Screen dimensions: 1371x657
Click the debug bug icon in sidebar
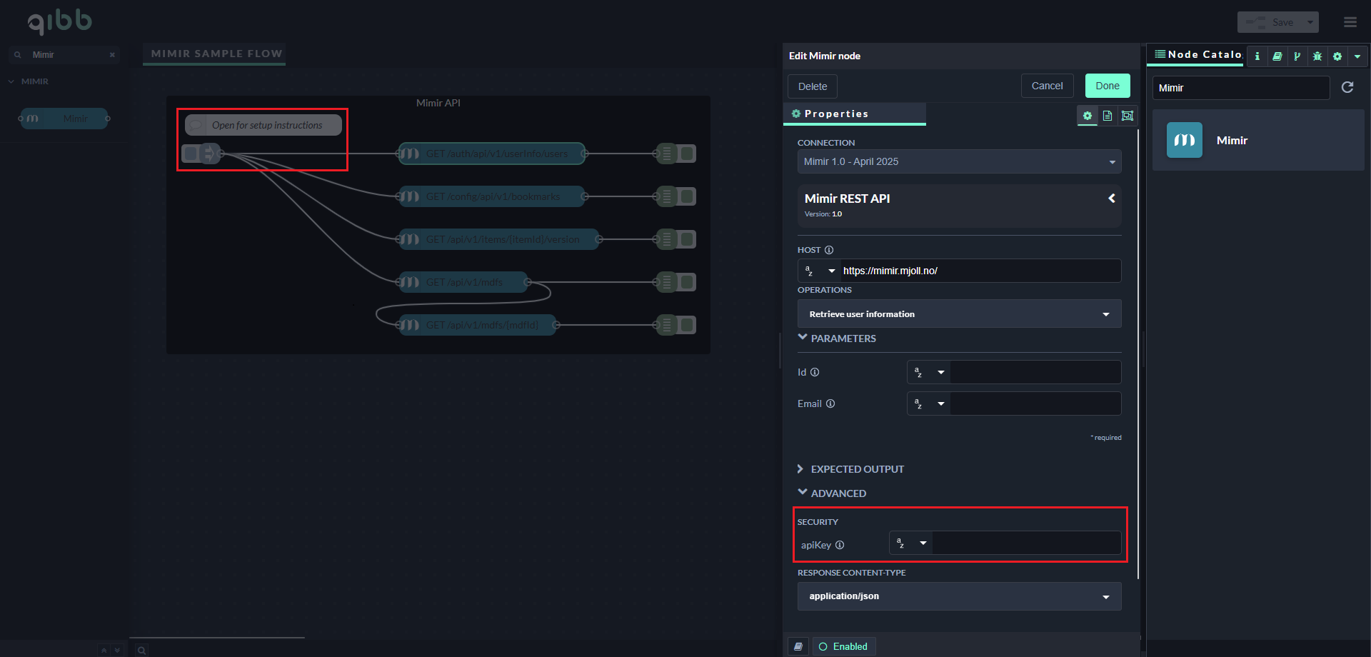coord(1317,56)
